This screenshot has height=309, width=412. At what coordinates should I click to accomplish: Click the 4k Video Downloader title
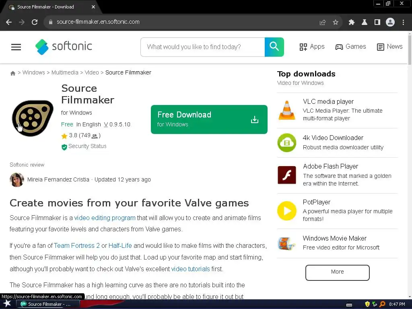(333, 138)
